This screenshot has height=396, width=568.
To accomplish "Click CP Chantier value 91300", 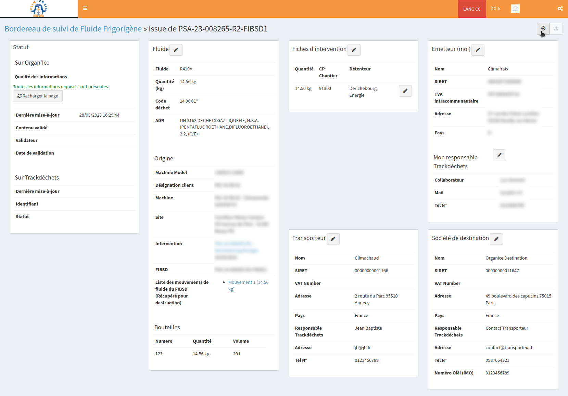I will click(325, 89).
